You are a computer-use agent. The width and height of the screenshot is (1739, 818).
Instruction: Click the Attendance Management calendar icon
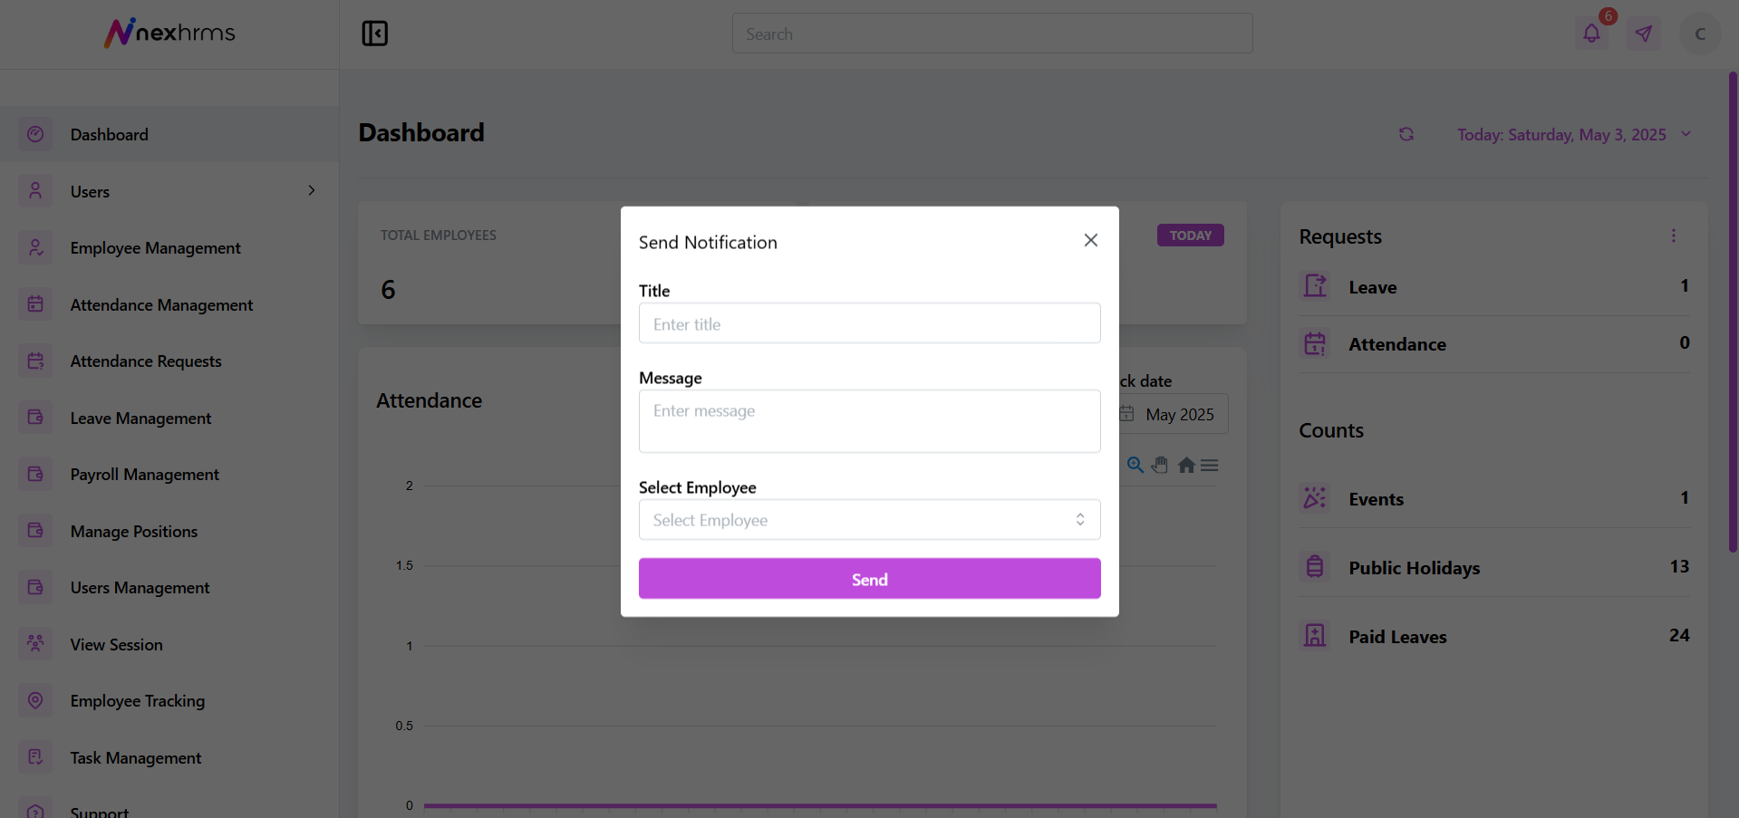pyautogui.click(x=35, y=304)
